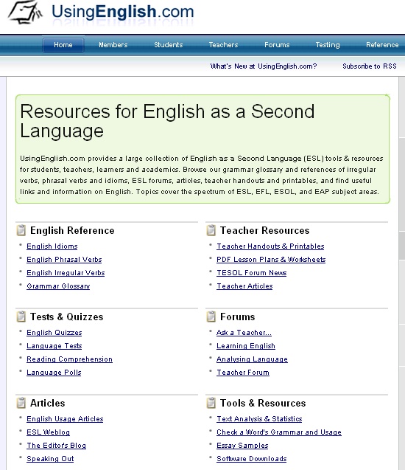Open Teacher Handouts & Printables link
The image size is (405, 470).
270,246
